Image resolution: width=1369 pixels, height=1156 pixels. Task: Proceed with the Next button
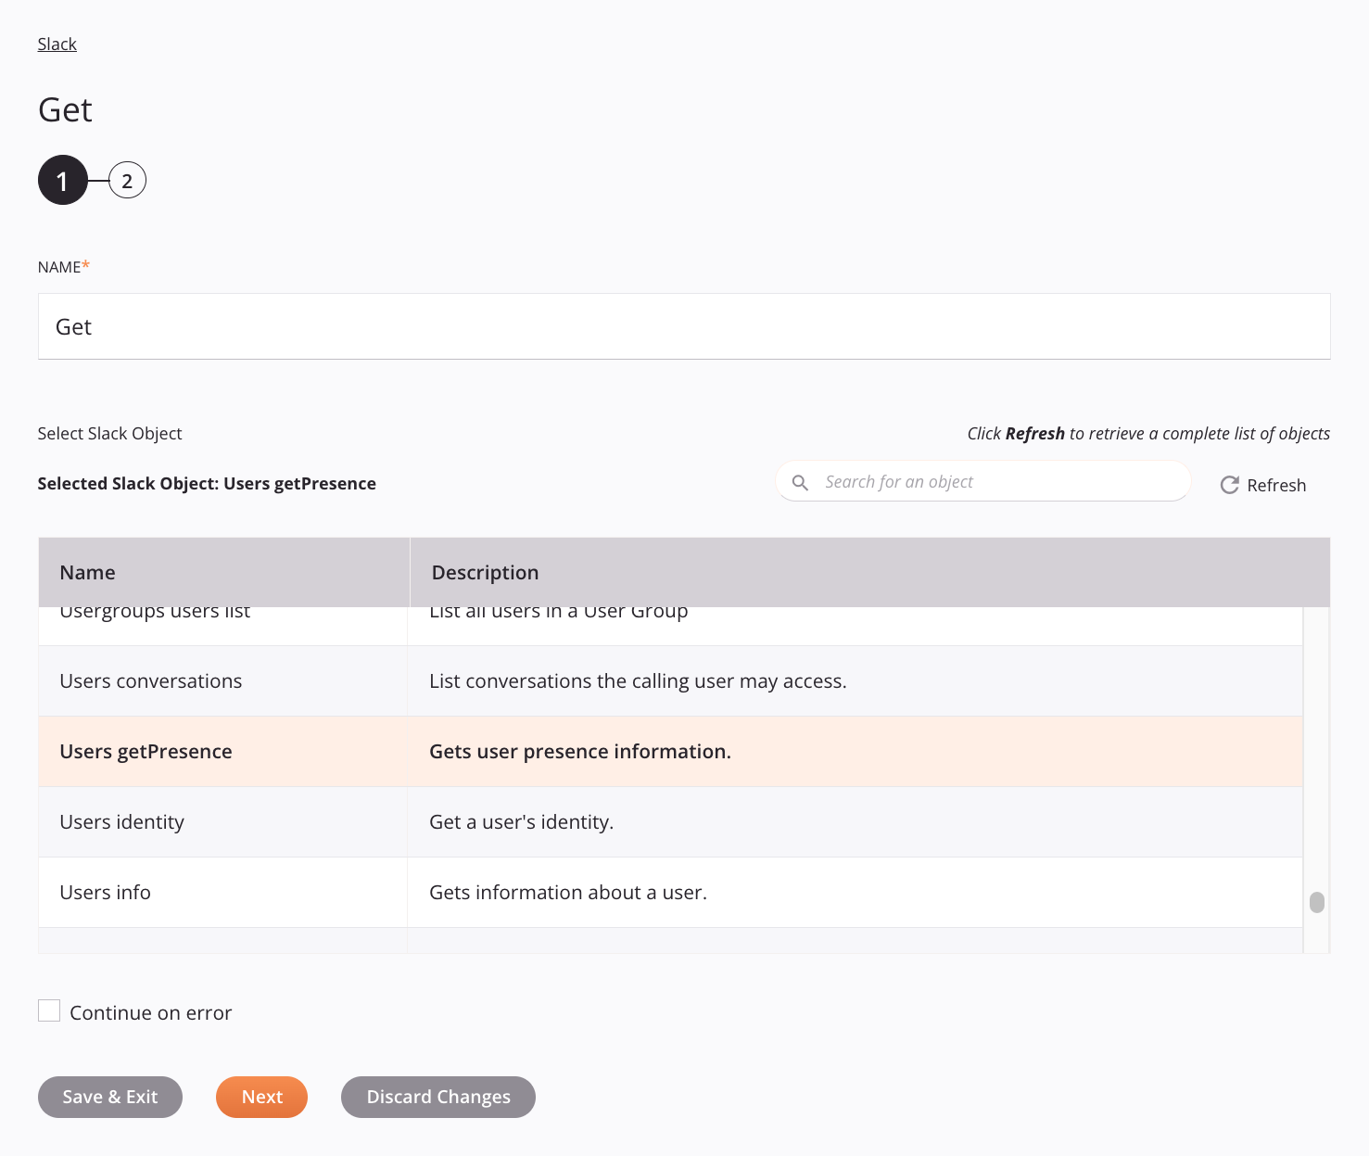261,1097
